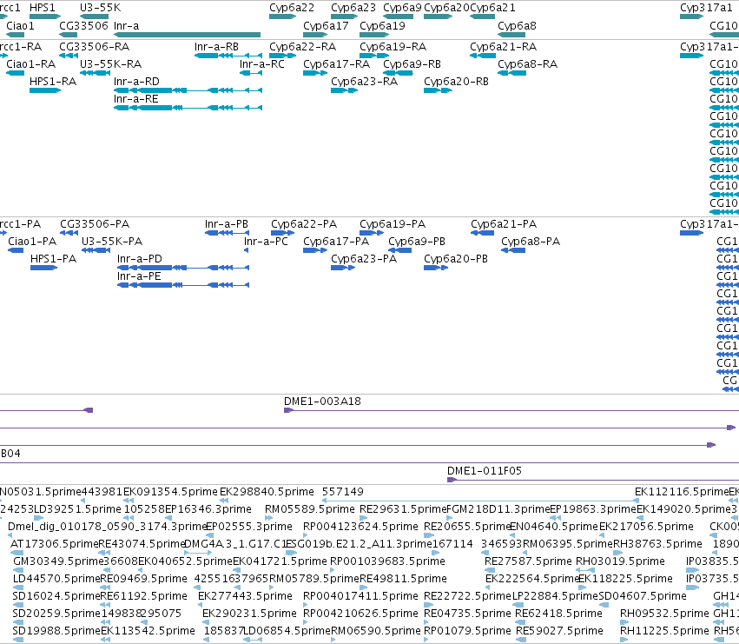Select the Cyp6a17 gene feature

point(315,35)
